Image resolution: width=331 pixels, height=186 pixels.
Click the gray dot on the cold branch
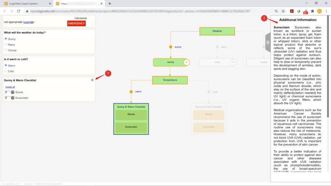click(209, 92)
